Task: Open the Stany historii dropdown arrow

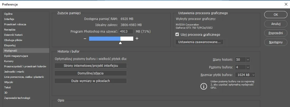Action: coord(248,60)
